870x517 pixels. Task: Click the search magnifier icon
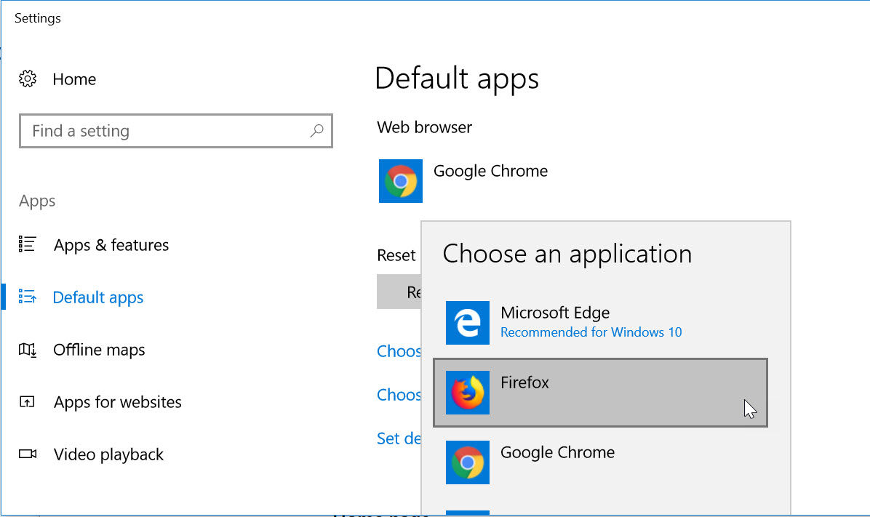click(x=317, y=130)
